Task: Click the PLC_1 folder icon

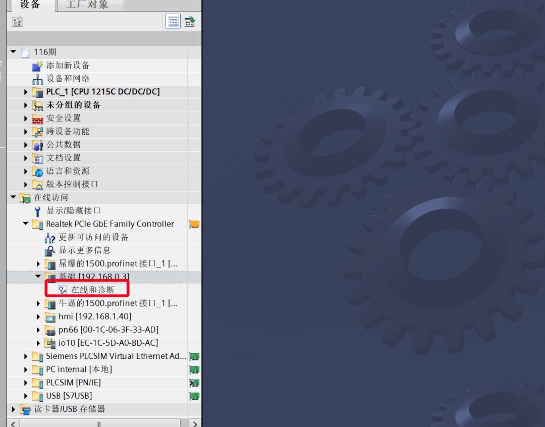Action: pos(37,92)
